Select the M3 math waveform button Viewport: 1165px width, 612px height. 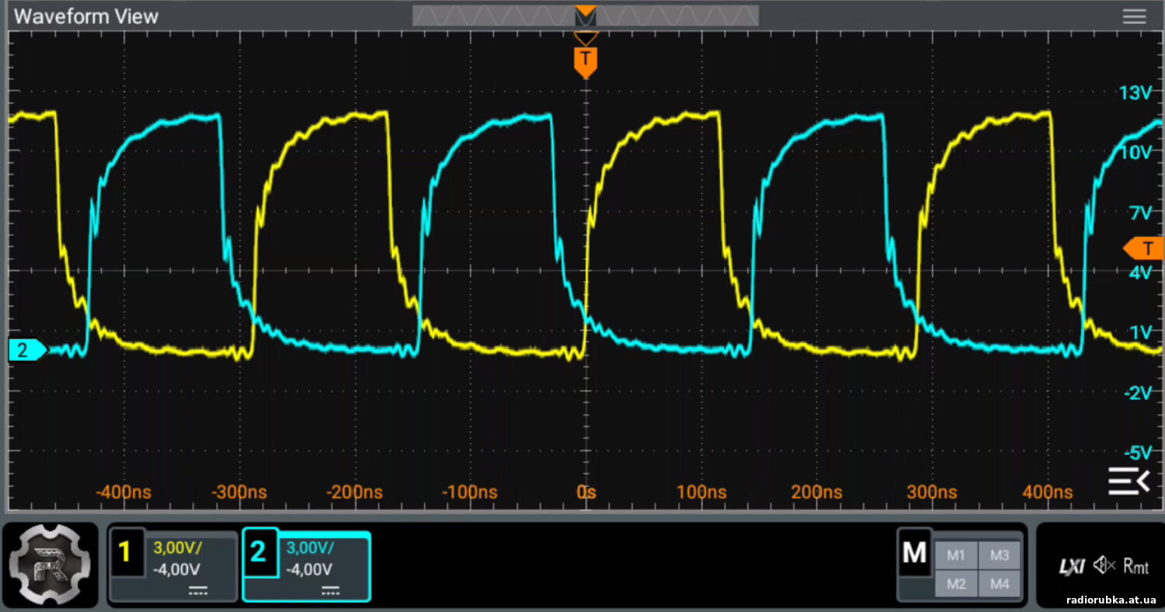(1000, 555)
